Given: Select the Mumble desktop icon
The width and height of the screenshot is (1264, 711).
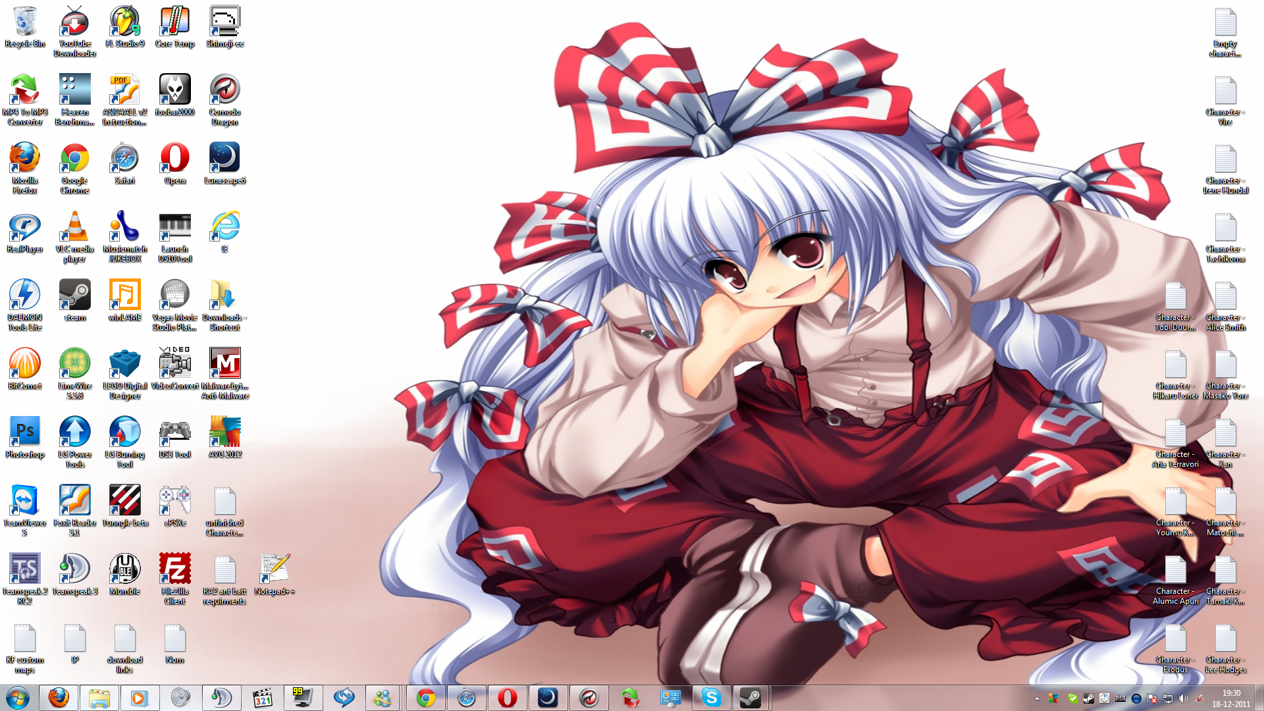Looking at the screenshot, I should (125, 575).
